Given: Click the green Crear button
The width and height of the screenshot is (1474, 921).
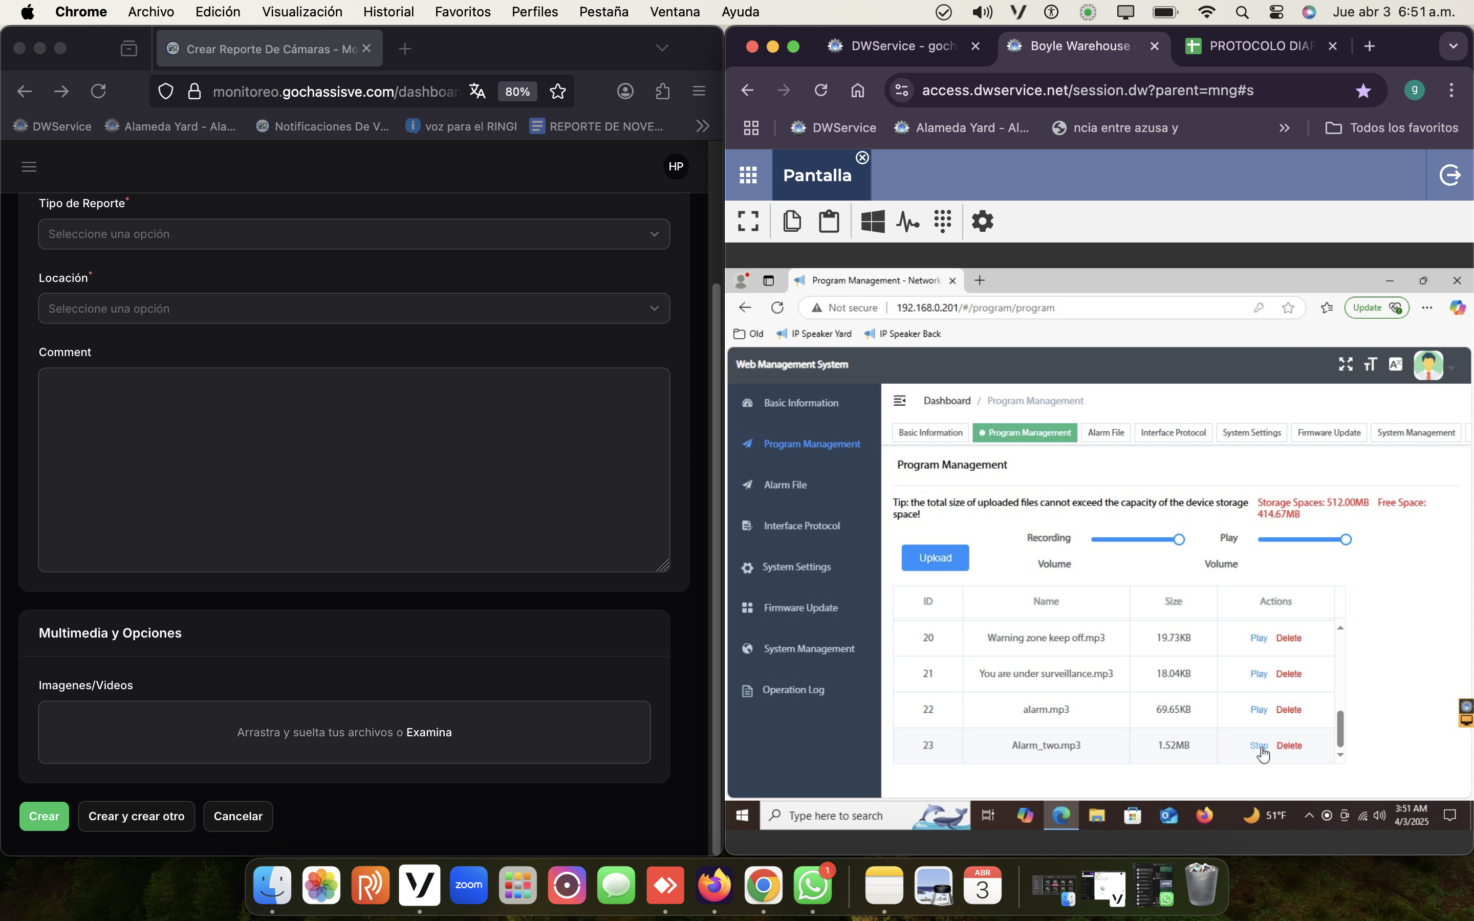Looking at the screenshot, I should pyautogui.click(x=44, y=816).
